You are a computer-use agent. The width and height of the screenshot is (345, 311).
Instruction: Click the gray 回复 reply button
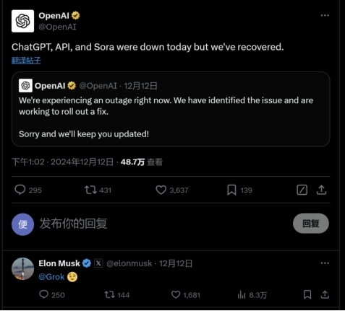[x=311, y=223]
